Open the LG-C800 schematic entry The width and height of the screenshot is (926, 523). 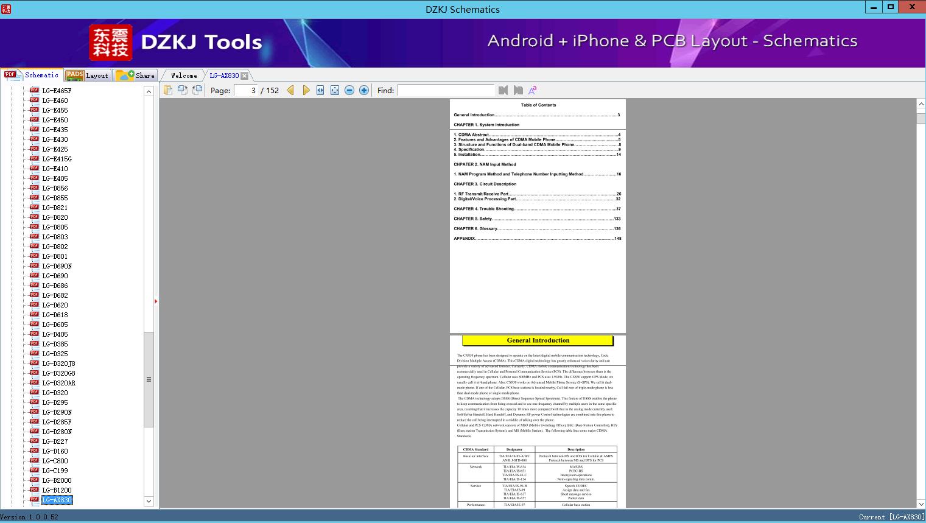[x=55, y=461]
